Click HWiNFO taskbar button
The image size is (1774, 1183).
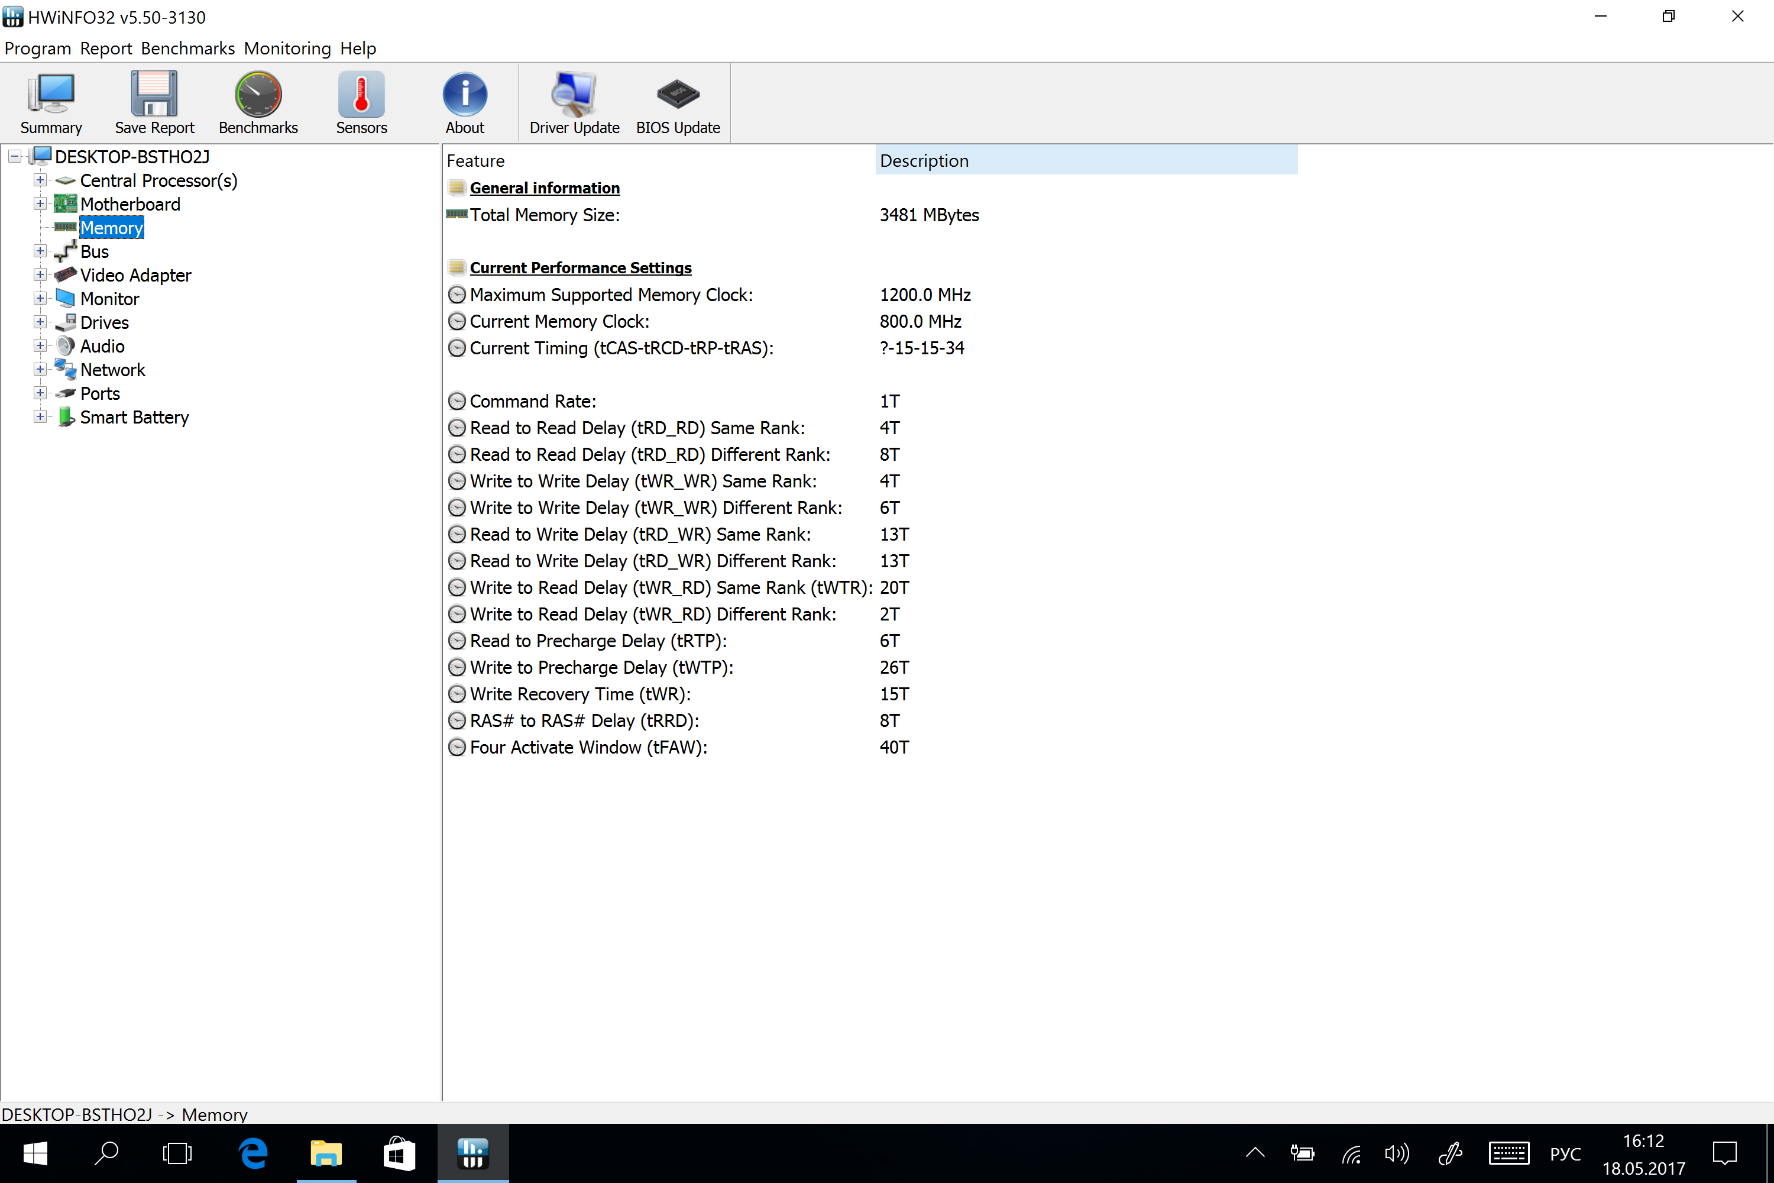click(473, 1153)
